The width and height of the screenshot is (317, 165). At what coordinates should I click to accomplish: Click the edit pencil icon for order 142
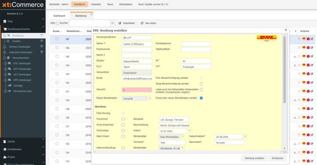(x=312, y=82)
